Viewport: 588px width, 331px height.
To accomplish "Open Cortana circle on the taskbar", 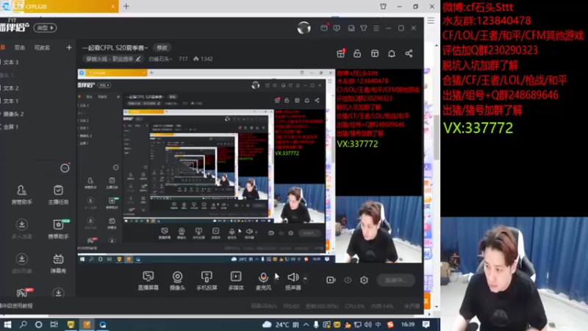I will click(38, 324).
